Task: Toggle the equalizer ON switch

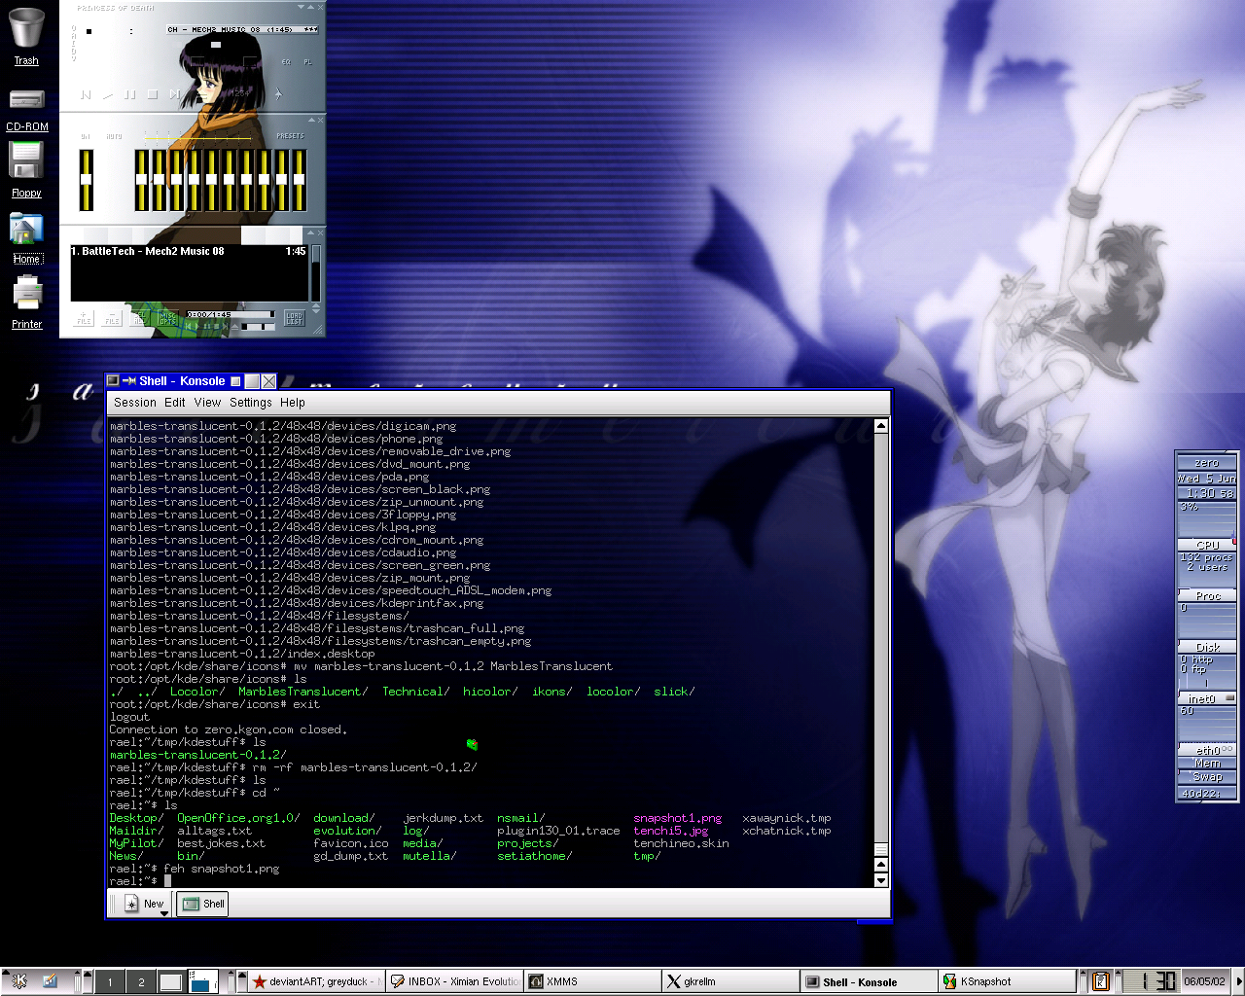Action: 86,136
